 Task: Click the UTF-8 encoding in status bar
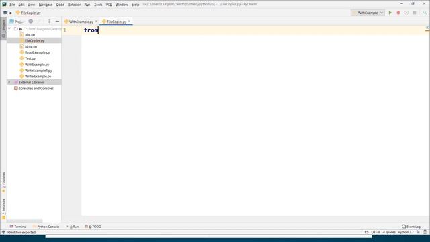point(376,232)
